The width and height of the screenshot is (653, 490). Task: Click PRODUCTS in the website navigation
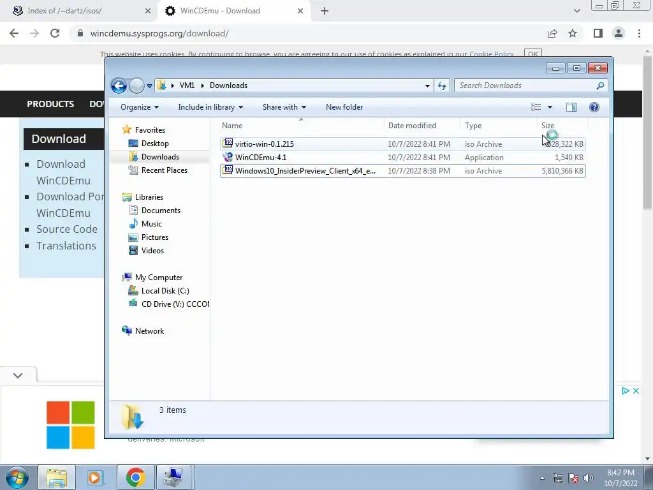50,104
